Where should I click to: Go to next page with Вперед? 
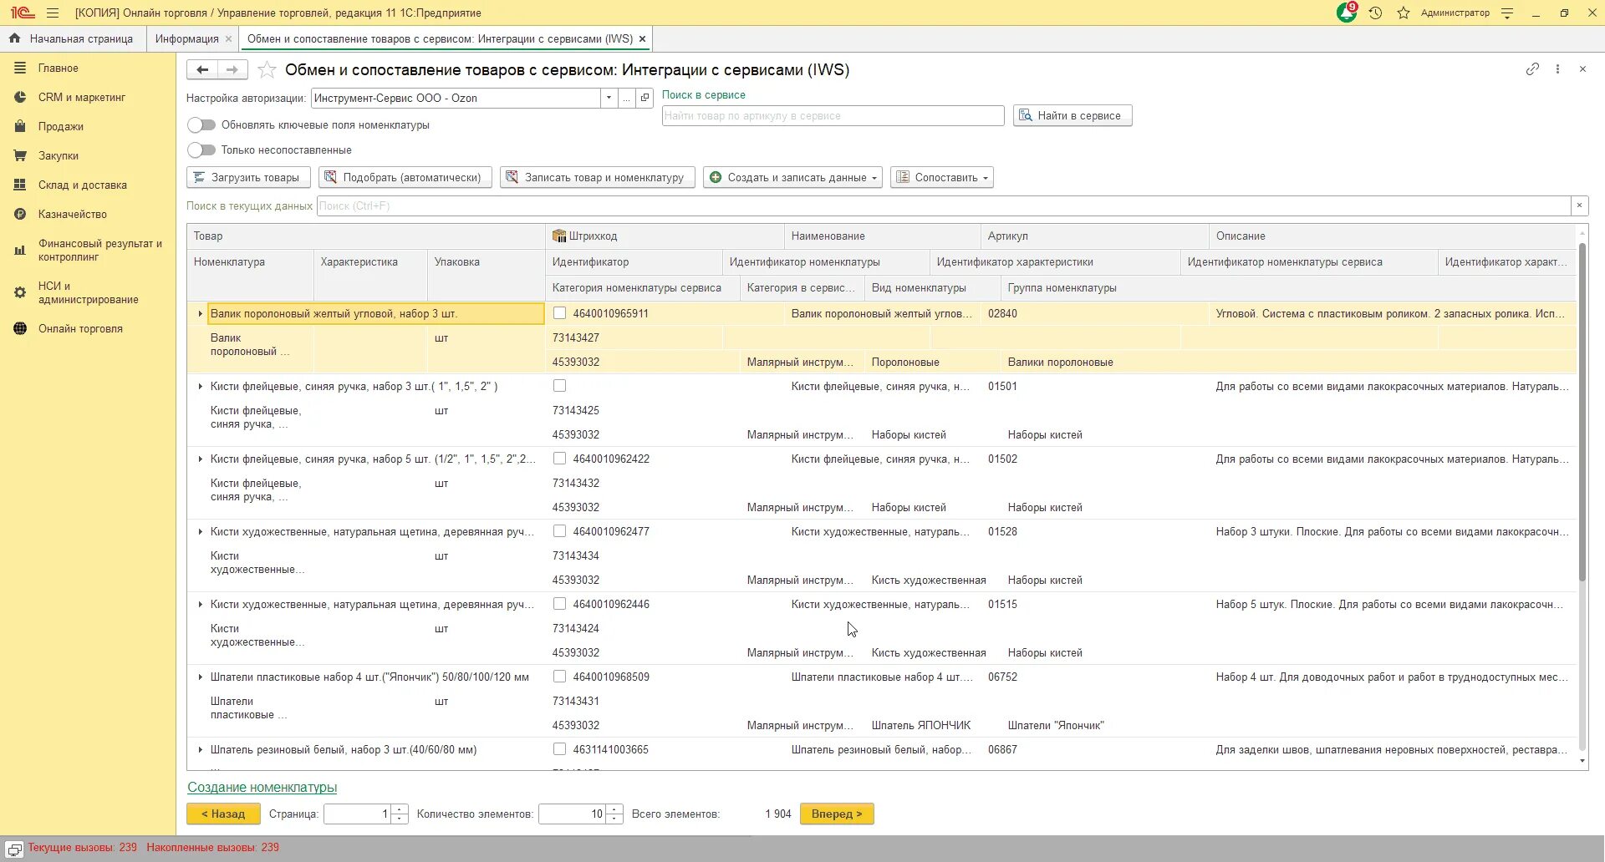pyautogui.click(x=837, y=814)
